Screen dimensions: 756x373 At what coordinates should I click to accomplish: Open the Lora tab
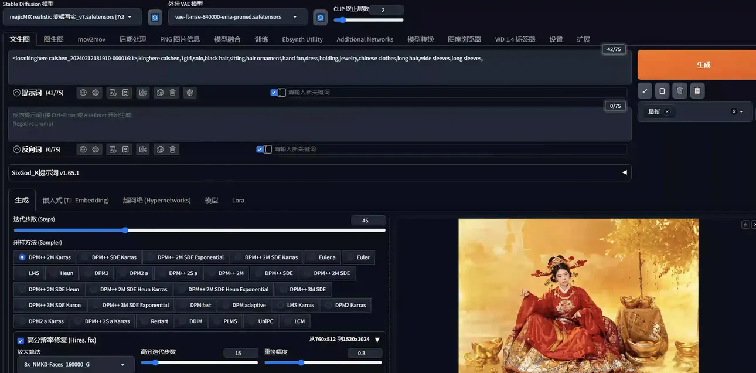238,200
